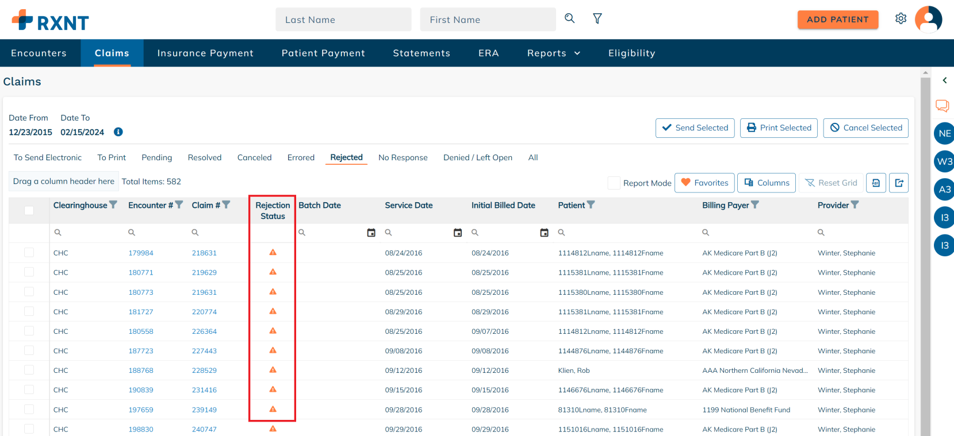Image resolution: width=954 pixels, height=436 pixels.
Task: Click the export to PDF icon button
Action: [x=876, y=183]
